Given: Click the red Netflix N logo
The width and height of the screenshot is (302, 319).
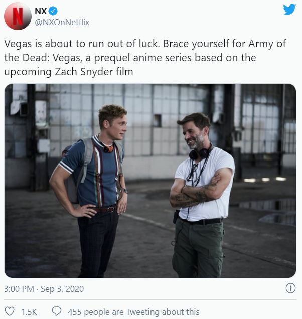Looking at the screenshot, I should (18, 16).
